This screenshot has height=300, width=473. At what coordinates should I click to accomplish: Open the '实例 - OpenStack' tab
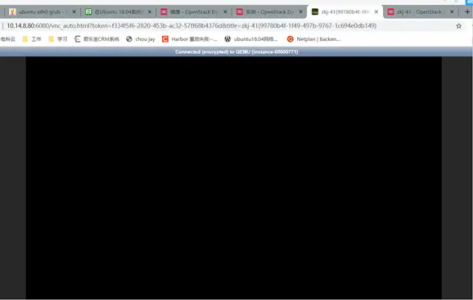coord(269,12)
